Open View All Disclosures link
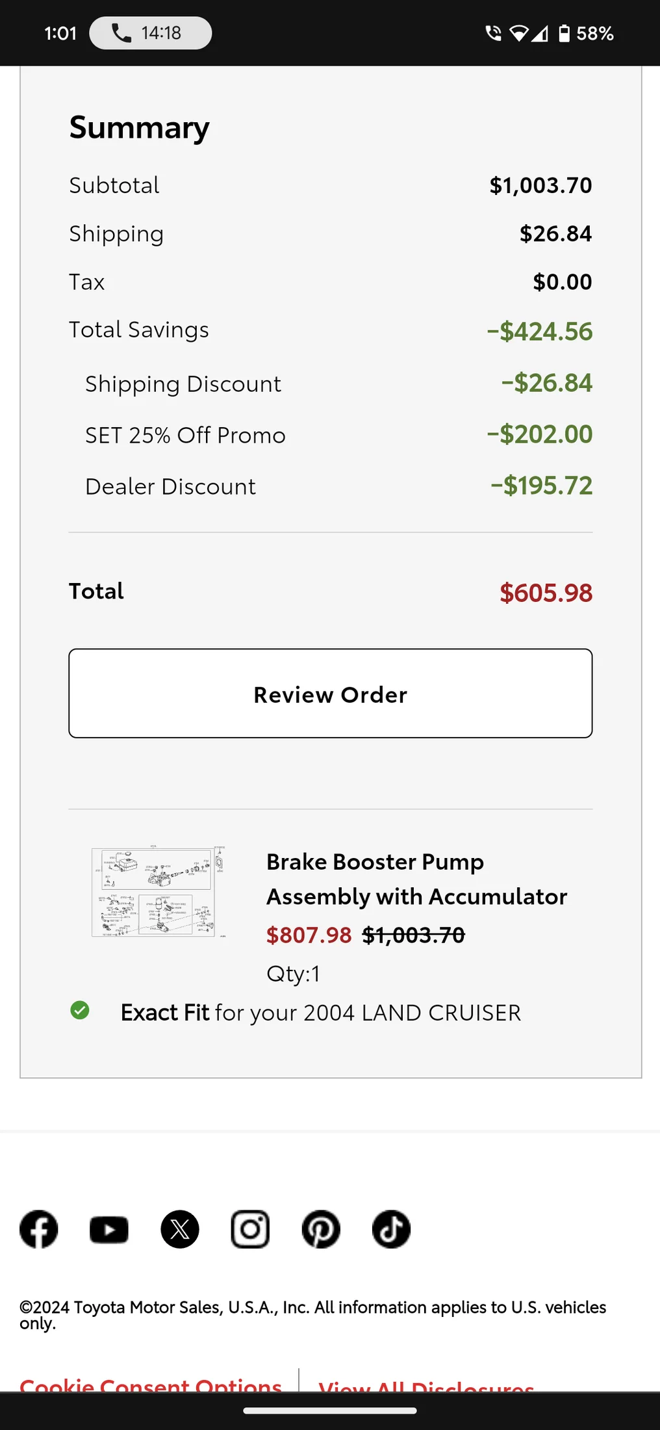 click(426, 1385)
